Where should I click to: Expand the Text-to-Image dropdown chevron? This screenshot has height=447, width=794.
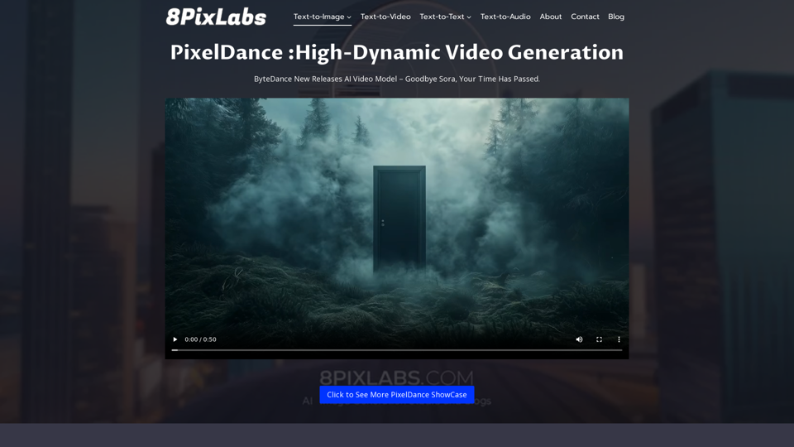349,17
